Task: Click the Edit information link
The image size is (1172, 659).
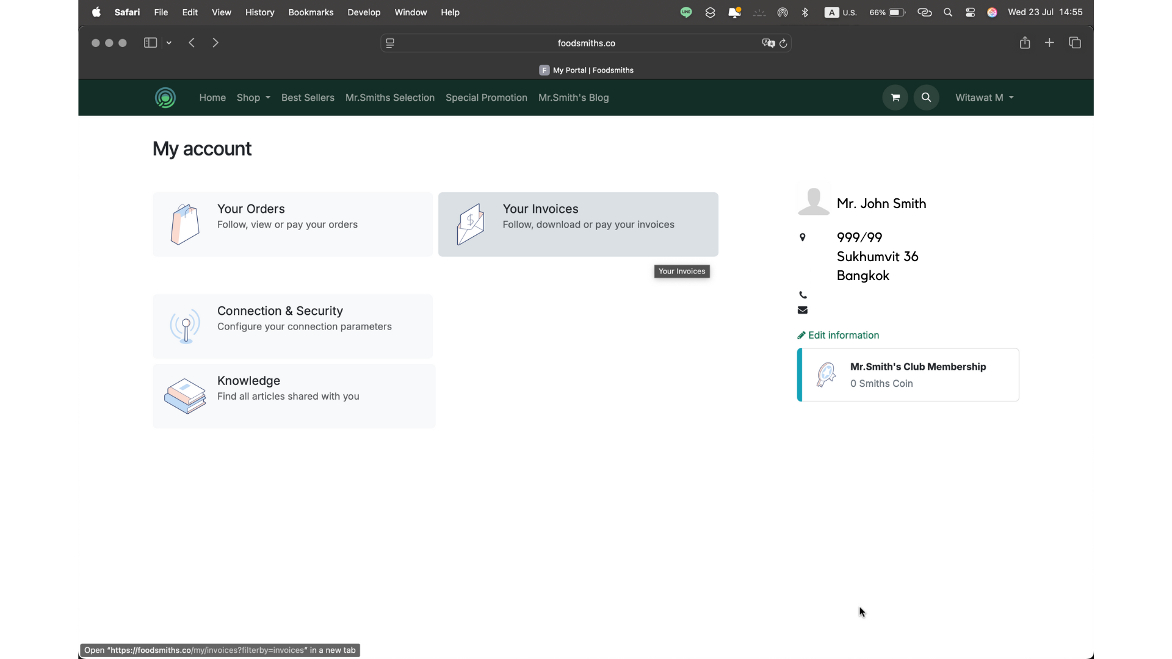Action: pyautogui.click(x=843, y=334)
